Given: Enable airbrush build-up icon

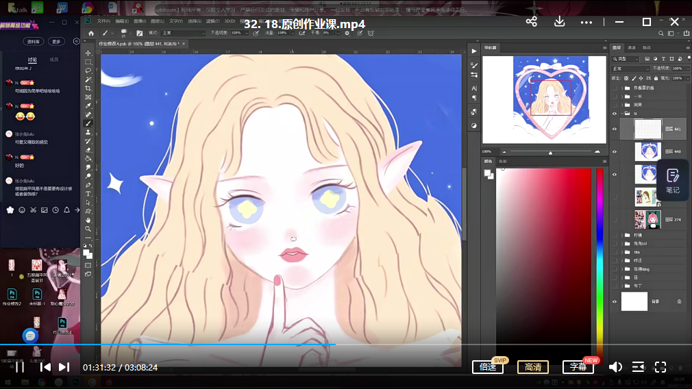Looking at the screenshot, I should coord(302,33).
